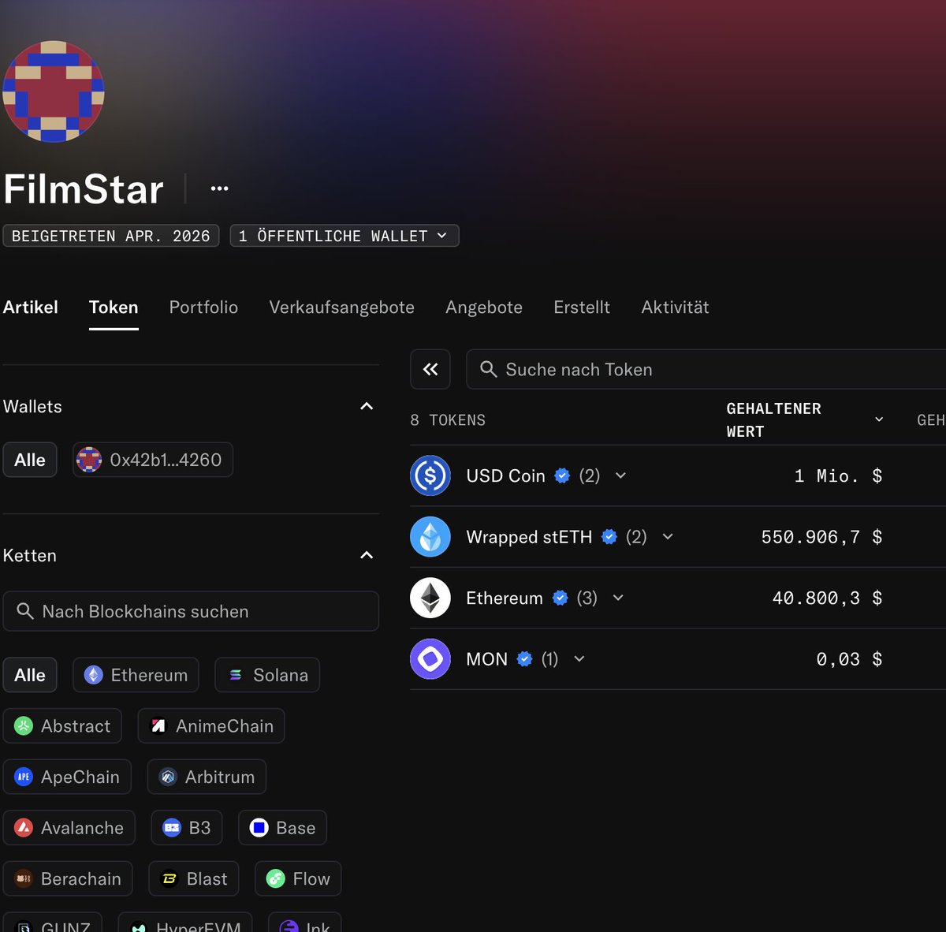Click the Ethereum token verified badge

click(561, 598)
